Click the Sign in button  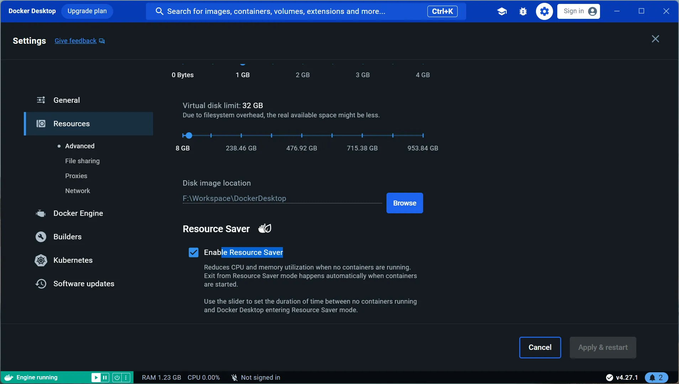click(579, 11)
